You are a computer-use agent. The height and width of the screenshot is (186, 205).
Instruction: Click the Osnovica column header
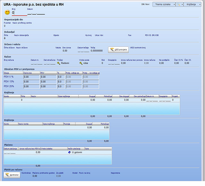pos(31,73)
